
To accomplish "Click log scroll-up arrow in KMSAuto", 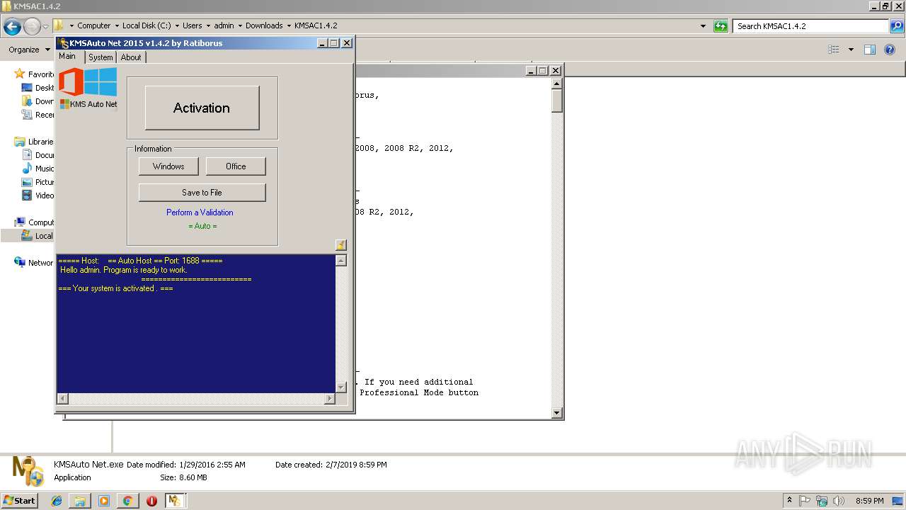I will click(341, 261).
